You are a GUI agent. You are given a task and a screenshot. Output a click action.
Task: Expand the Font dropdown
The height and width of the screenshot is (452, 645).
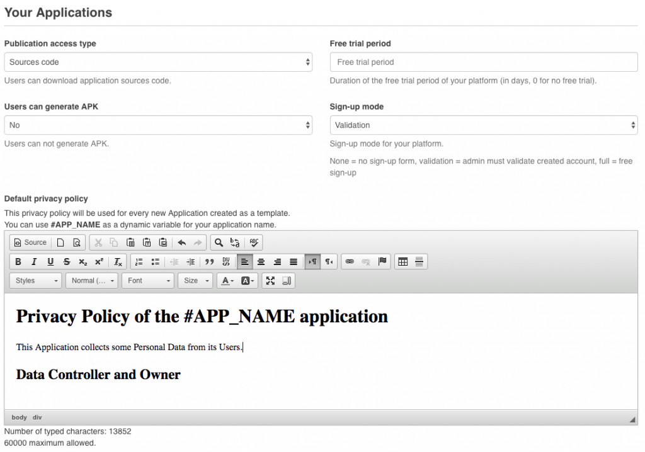[x=149, y=281]
